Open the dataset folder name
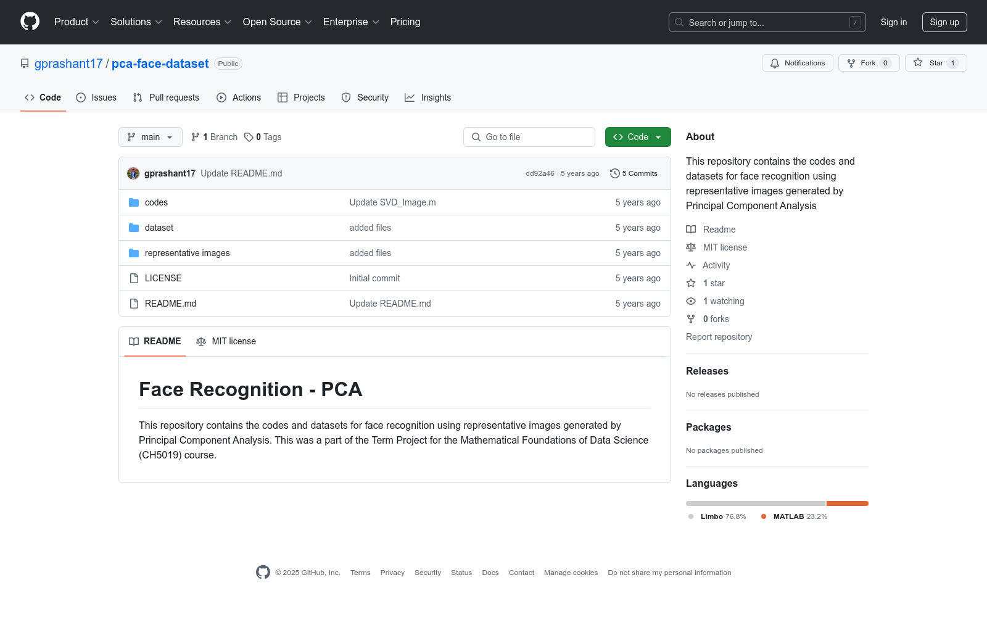Screen dimensions: 987x617 coord(159,228)
